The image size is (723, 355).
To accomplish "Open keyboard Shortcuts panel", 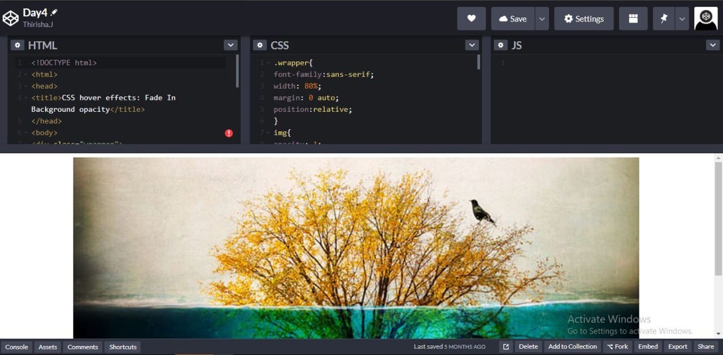I will [123, 347].
